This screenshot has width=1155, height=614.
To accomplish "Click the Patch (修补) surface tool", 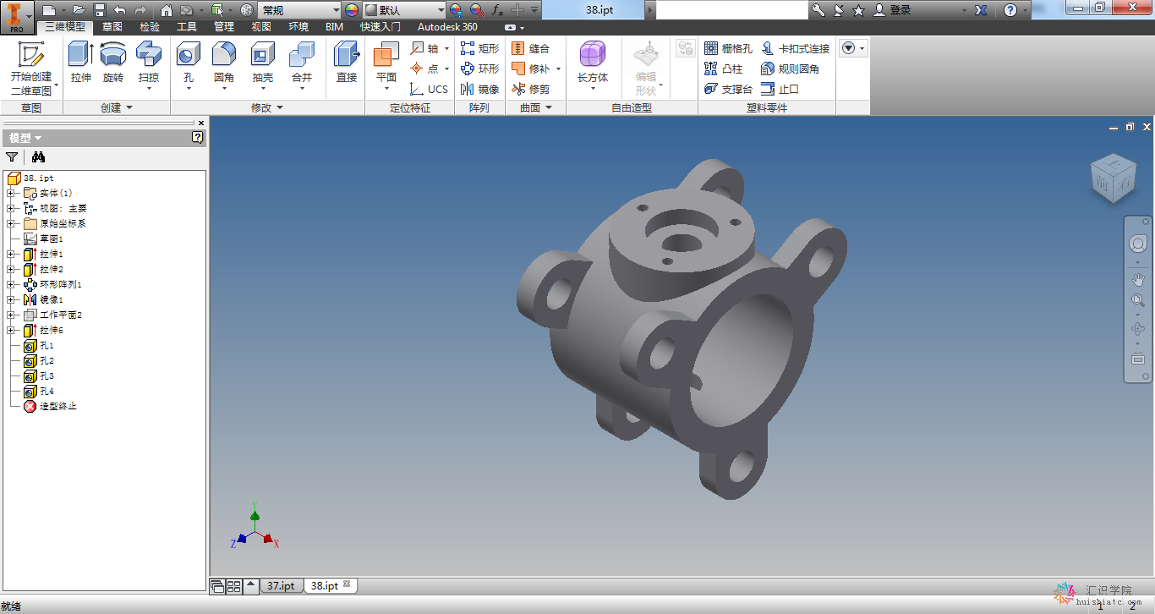I will tap(530, 69).
